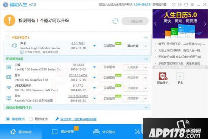Open dropdown arrow beside 主板 无需更新 button
The width and height of the screenshot is (208, 139).
click(x=146, y=67)
